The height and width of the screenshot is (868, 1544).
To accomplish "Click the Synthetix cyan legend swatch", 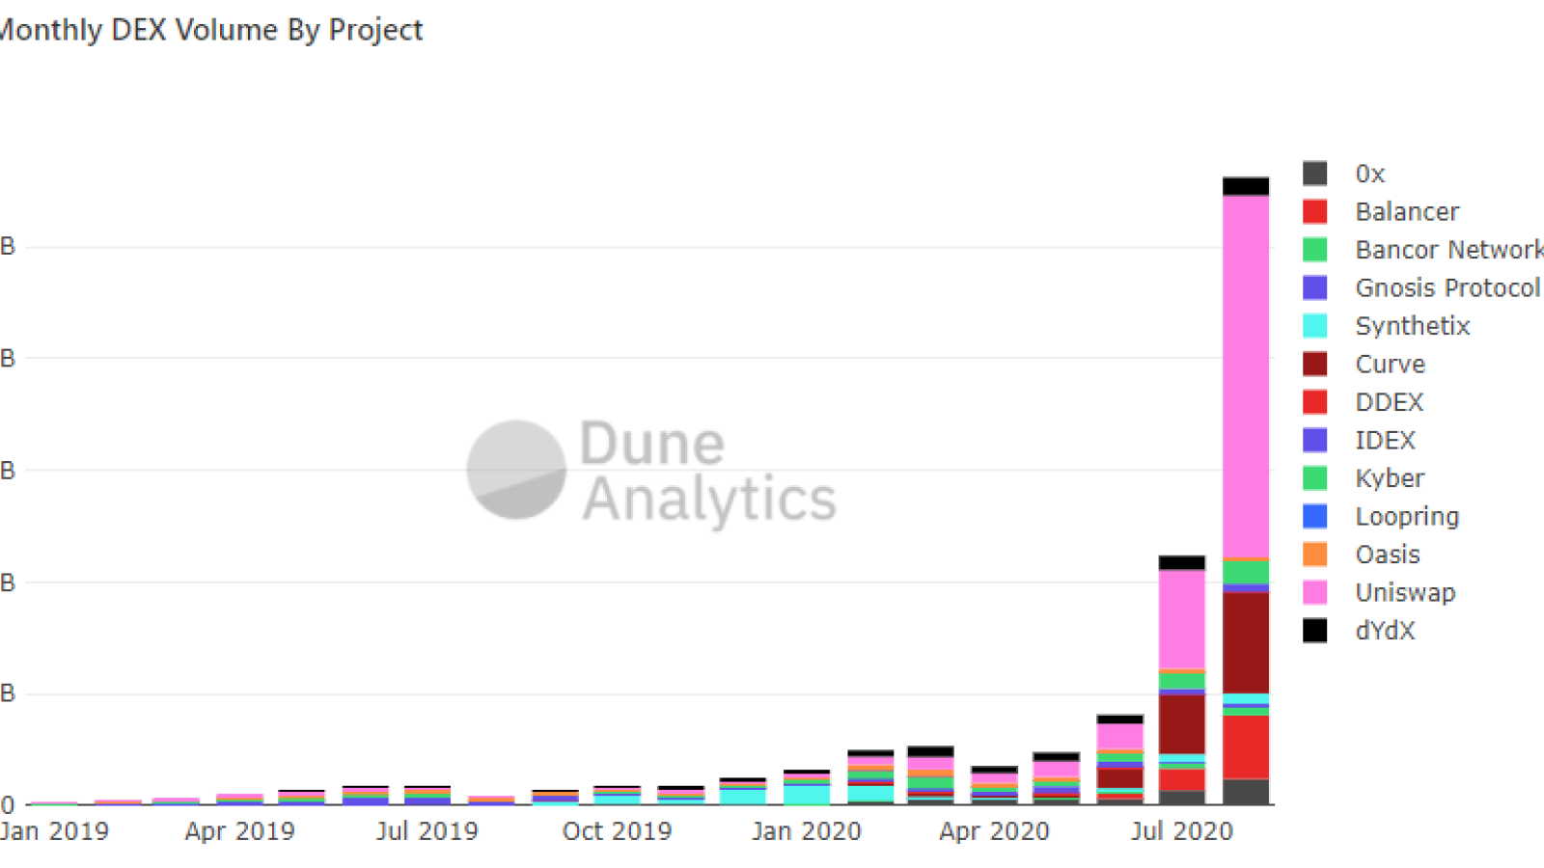I will click(x=1314, y=326).
